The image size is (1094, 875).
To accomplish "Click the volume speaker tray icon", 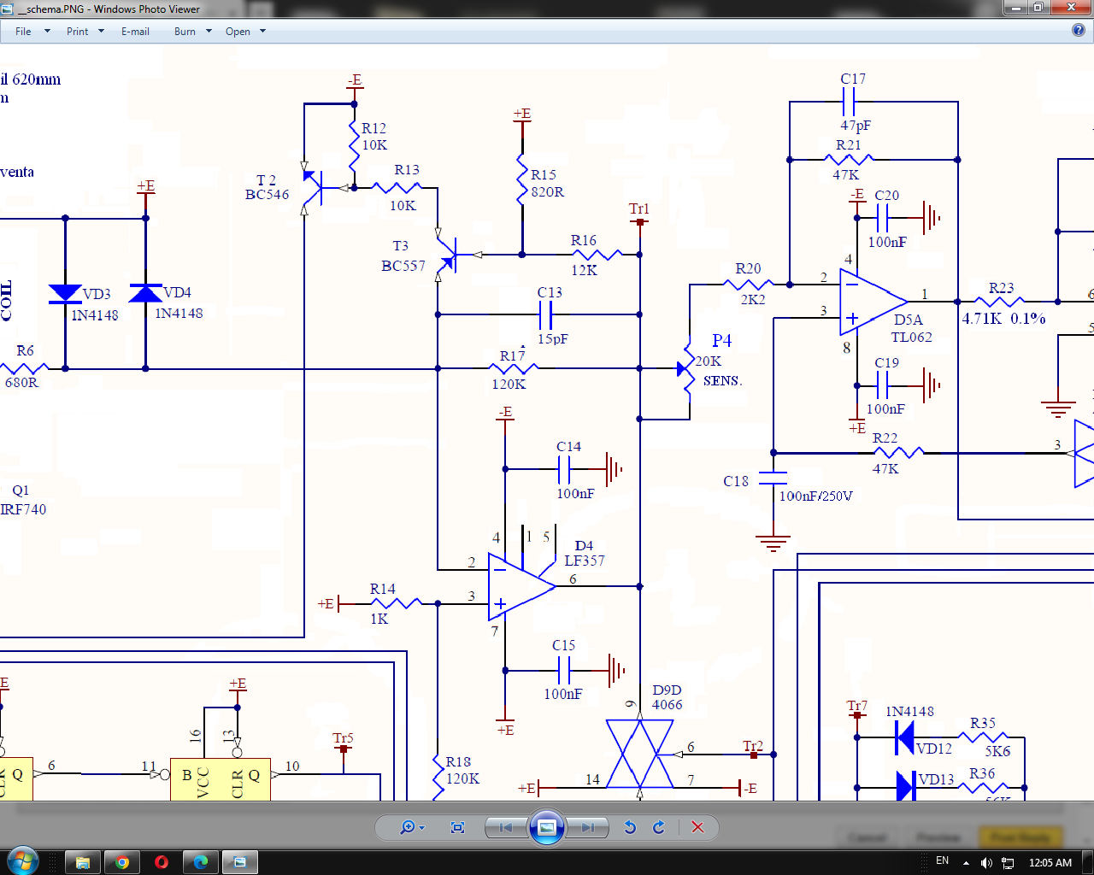I will tap(986, 863).
